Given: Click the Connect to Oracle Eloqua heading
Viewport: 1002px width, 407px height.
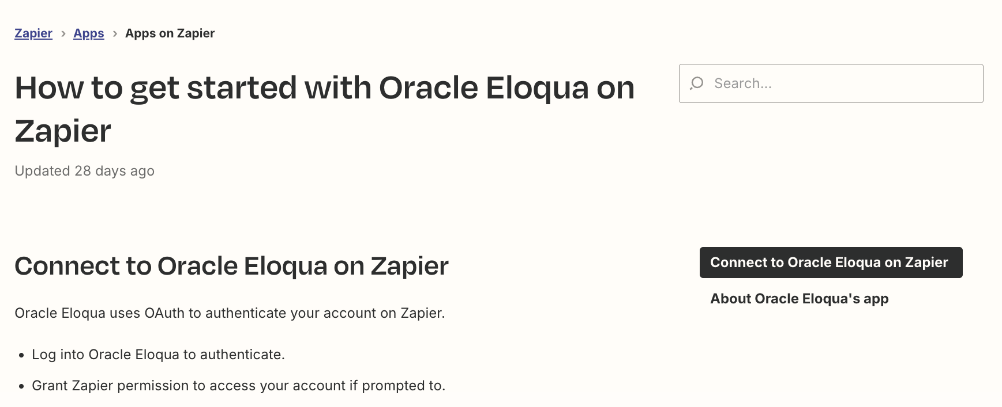Looking at the screenshot, I should tap(231, 266).
